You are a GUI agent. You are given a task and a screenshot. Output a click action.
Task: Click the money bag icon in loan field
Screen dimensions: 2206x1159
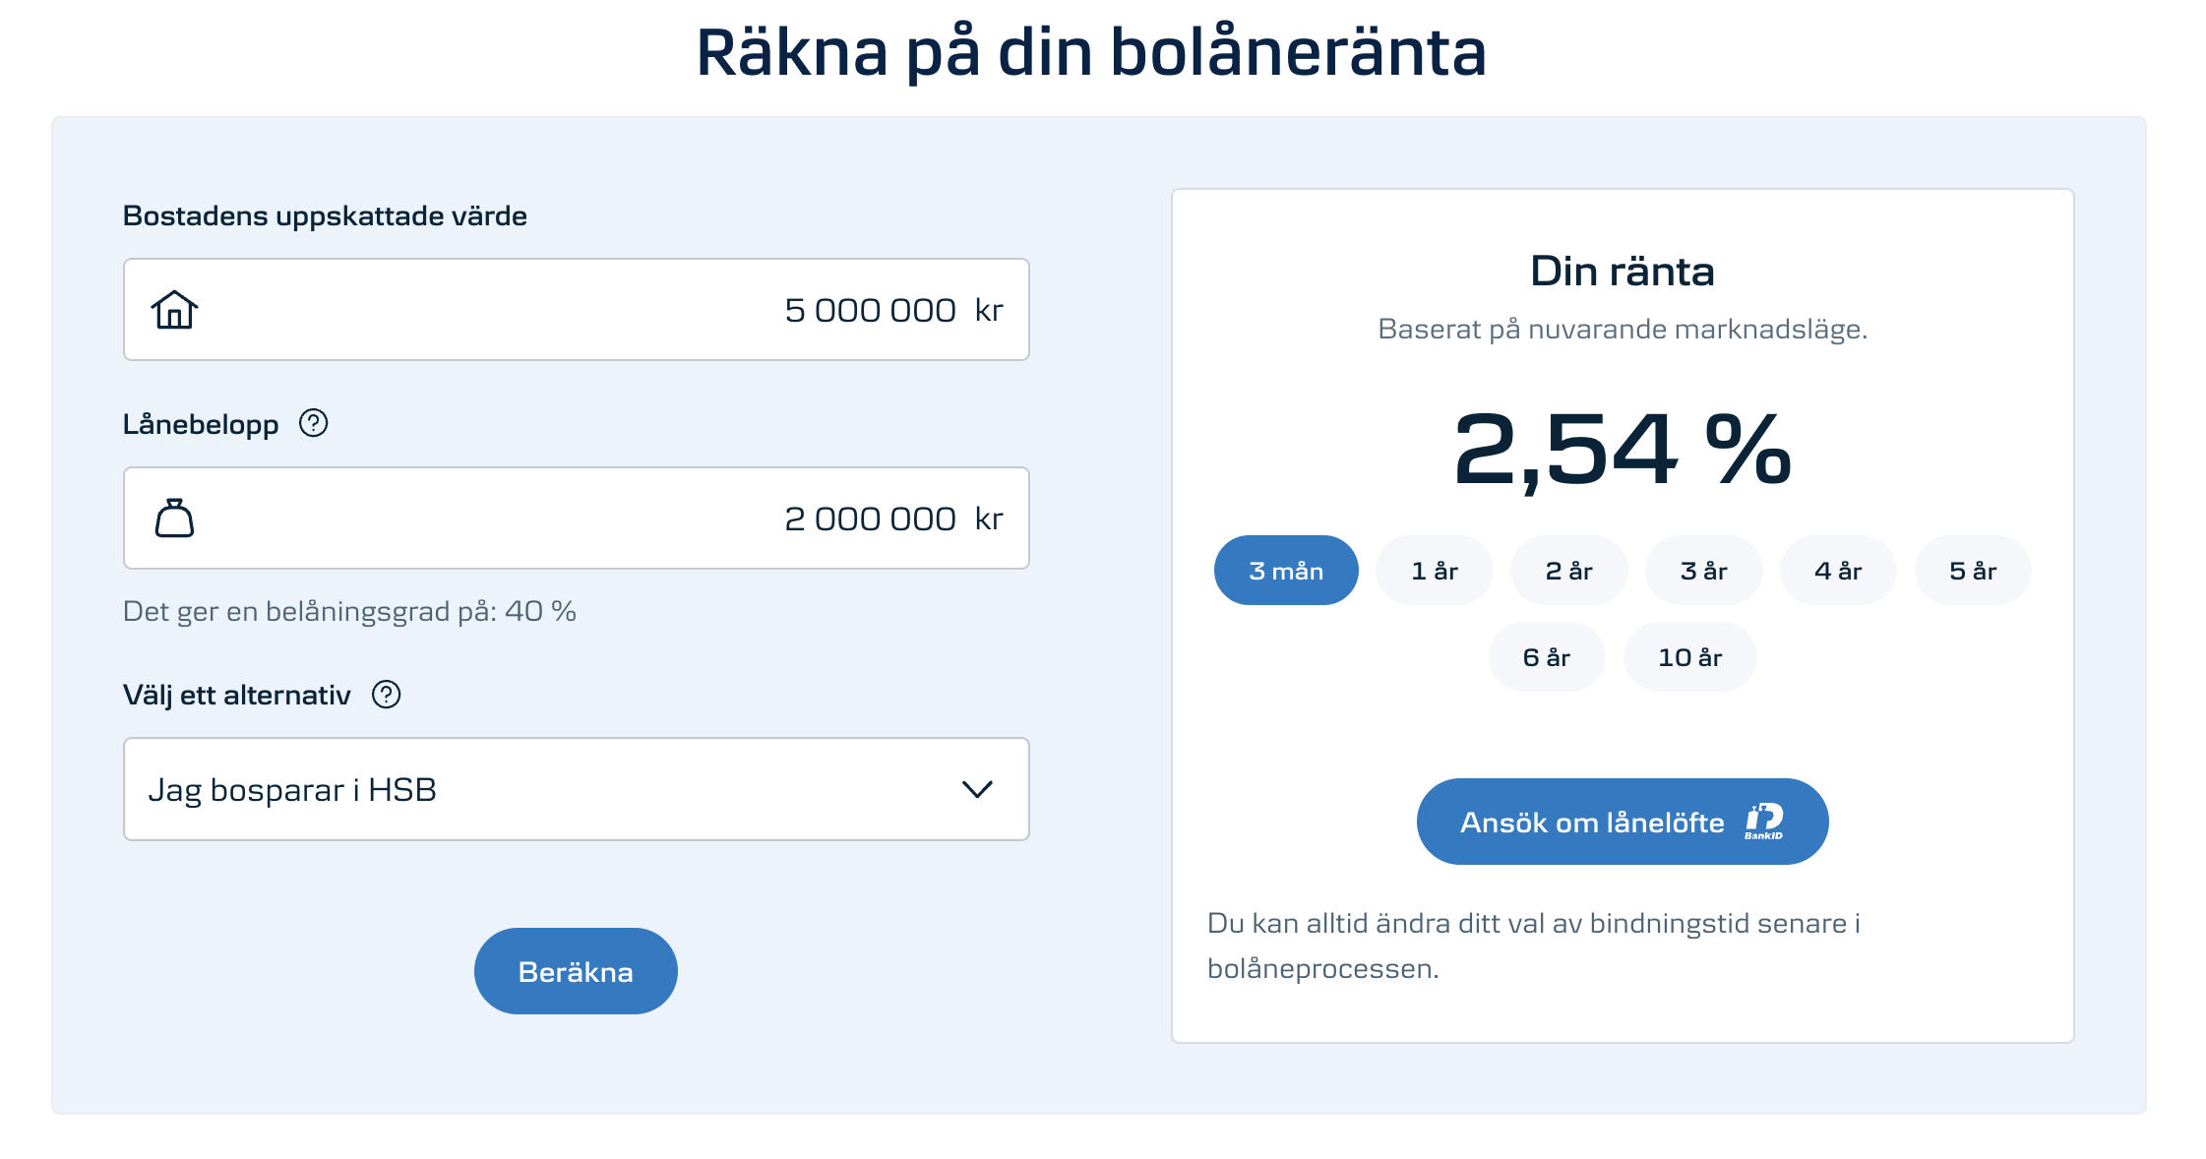[174, 518]
